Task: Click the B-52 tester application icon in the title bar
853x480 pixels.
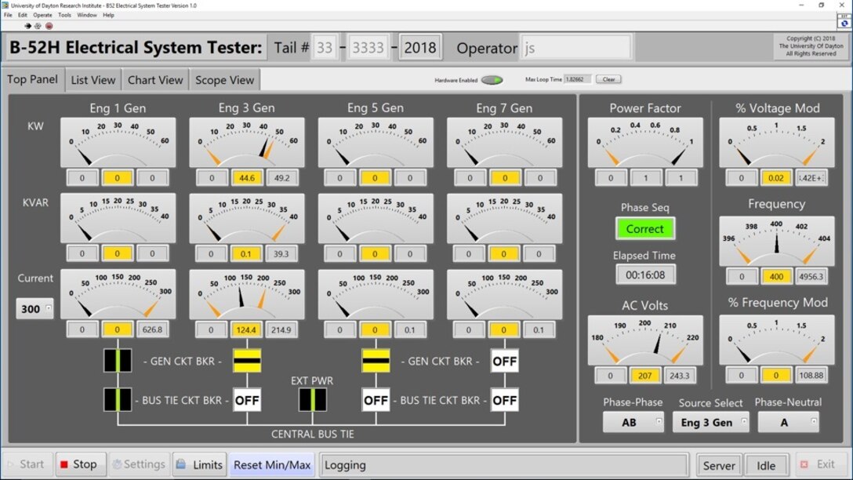Action: (6, 5)
